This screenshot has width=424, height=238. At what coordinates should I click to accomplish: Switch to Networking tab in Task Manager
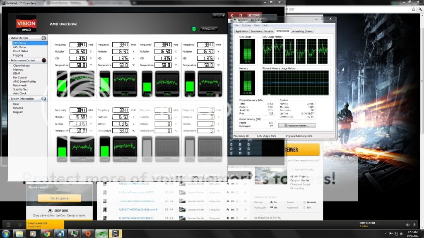point(298,31)
